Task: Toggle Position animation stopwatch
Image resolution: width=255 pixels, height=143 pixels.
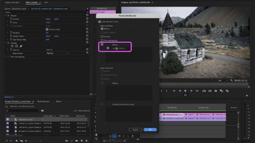Action: pyautogui.click(x=11, y=19)
